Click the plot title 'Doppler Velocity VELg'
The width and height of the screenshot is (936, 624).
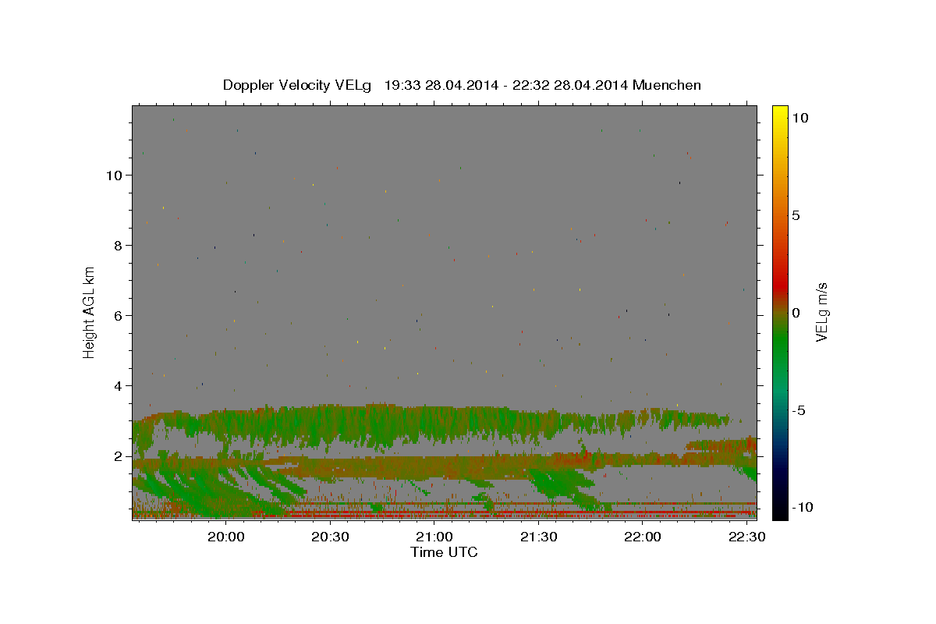point(299,85)
